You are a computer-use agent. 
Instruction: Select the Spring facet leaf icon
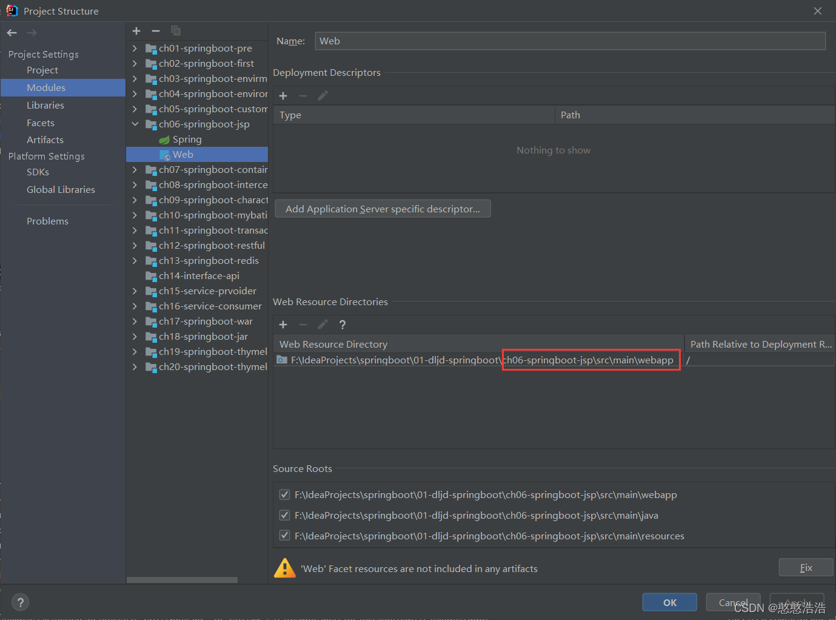[x=164, y=140]
